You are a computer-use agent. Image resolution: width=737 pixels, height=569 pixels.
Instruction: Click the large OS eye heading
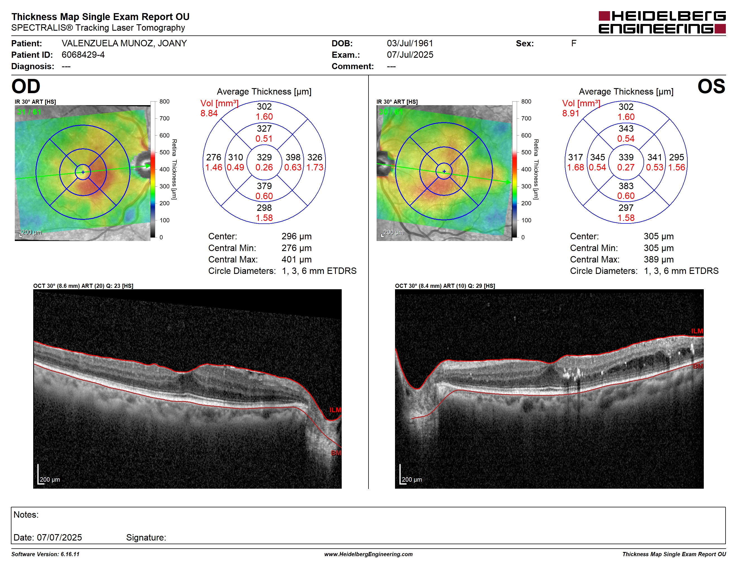pyautogui.click(x=711, y=86)
